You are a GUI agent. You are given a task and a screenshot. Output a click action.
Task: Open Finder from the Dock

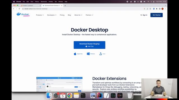click(x=49, y=96)
